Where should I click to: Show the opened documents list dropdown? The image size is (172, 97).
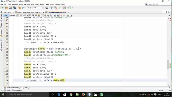(167, 12)
